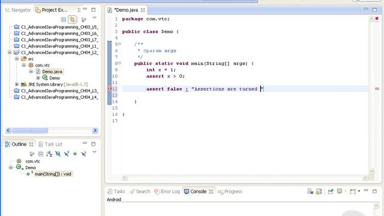Select project C1_AdvancedJavaProgramming_CH03_L7_
384x216 pixels.
point(59,40)
